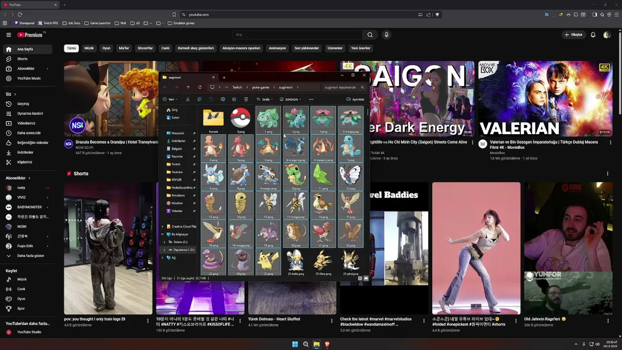
Task: Open the YouTube account avatar menu
Action: [x=607, y=35]
